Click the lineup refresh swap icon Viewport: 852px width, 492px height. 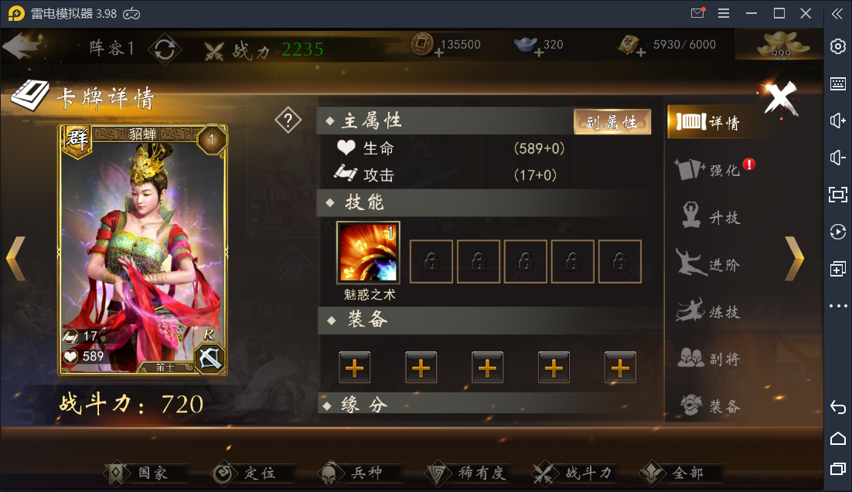click(x=165, y=50)
